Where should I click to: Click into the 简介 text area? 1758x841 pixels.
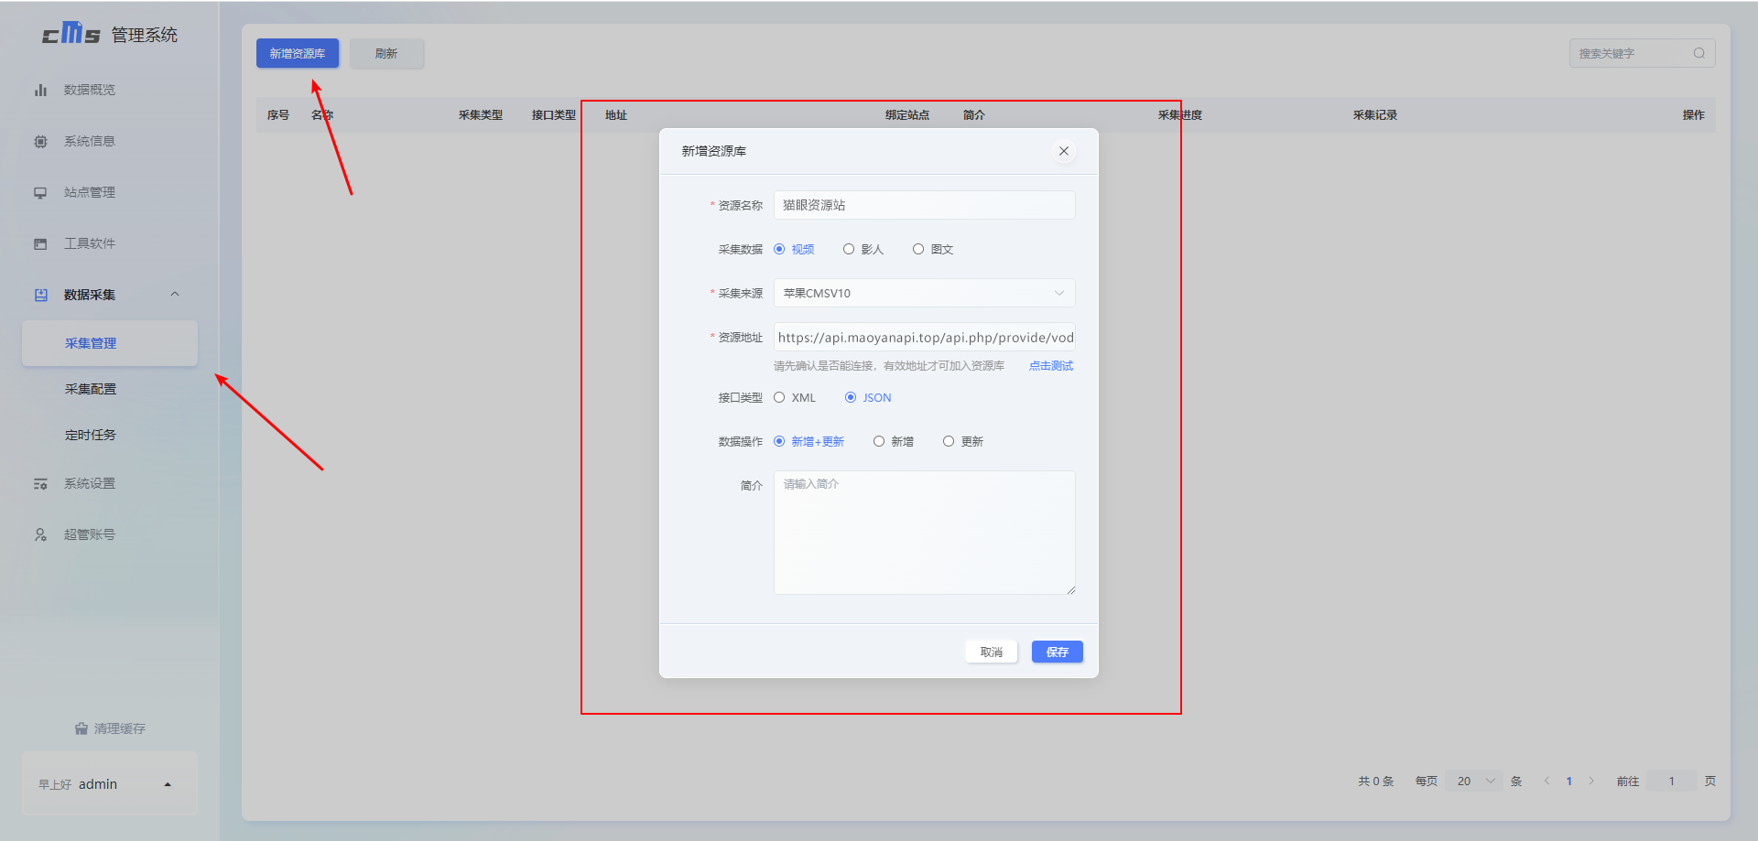pyautogui.click(x=924, y=532)
